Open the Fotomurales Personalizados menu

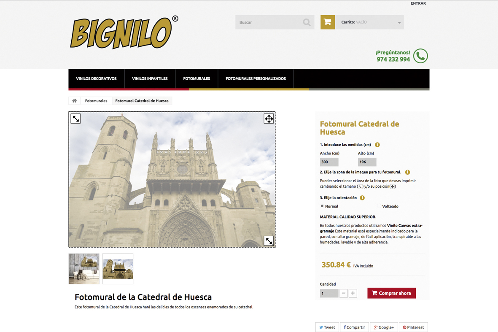coord(256,78)
